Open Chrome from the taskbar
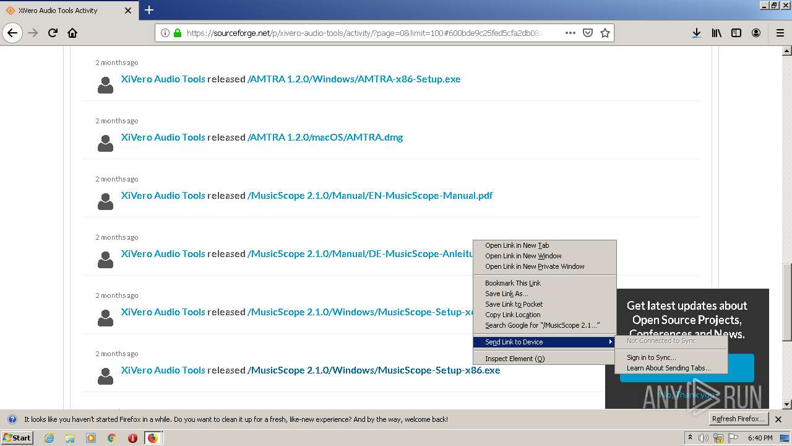 (x=111, y=438)
